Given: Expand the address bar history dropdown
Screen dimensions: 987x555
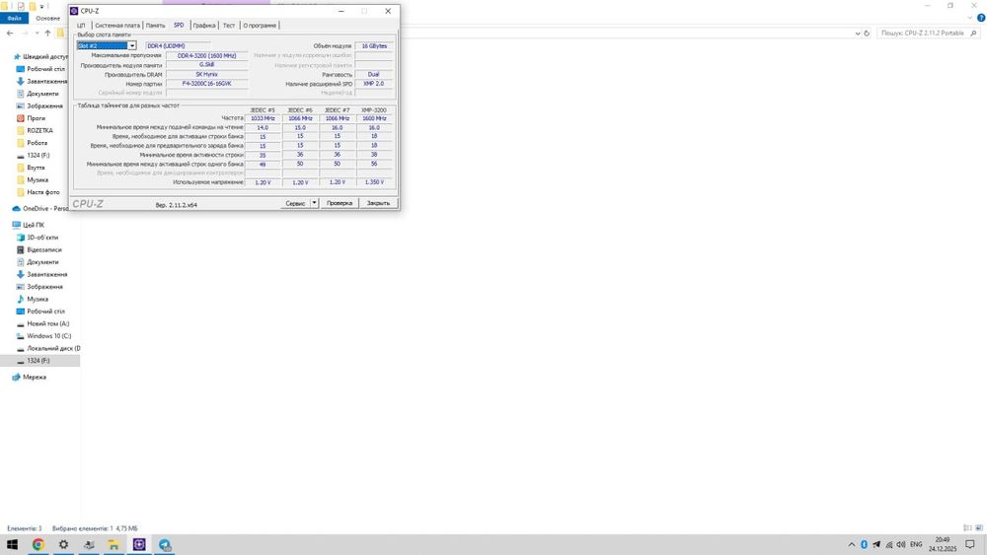Looking at the screenshot, I should pos(857,33).
